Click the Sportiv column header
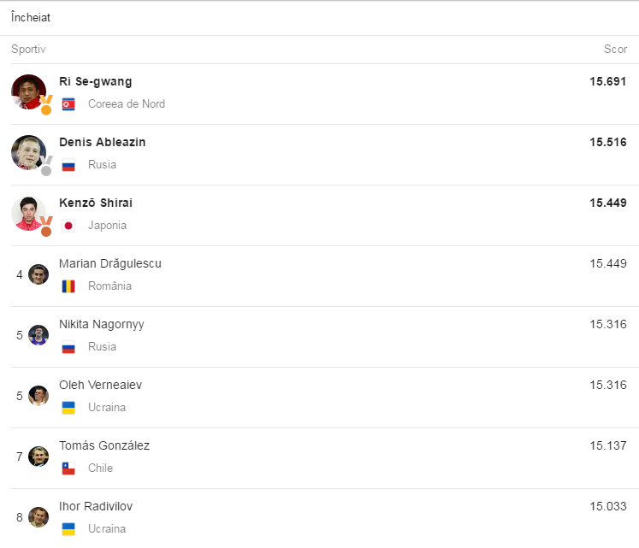The image size is (639, 548). pyautogui.click(x=28, y=50)
